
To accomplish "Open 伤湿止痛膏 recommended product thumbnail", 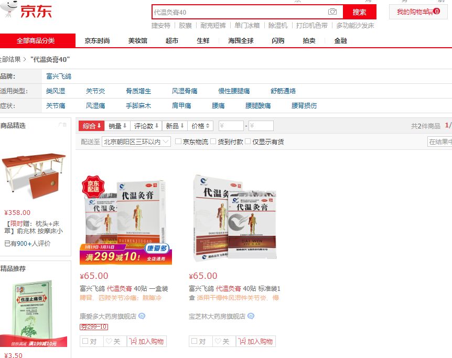I will (x=34, y=313).
